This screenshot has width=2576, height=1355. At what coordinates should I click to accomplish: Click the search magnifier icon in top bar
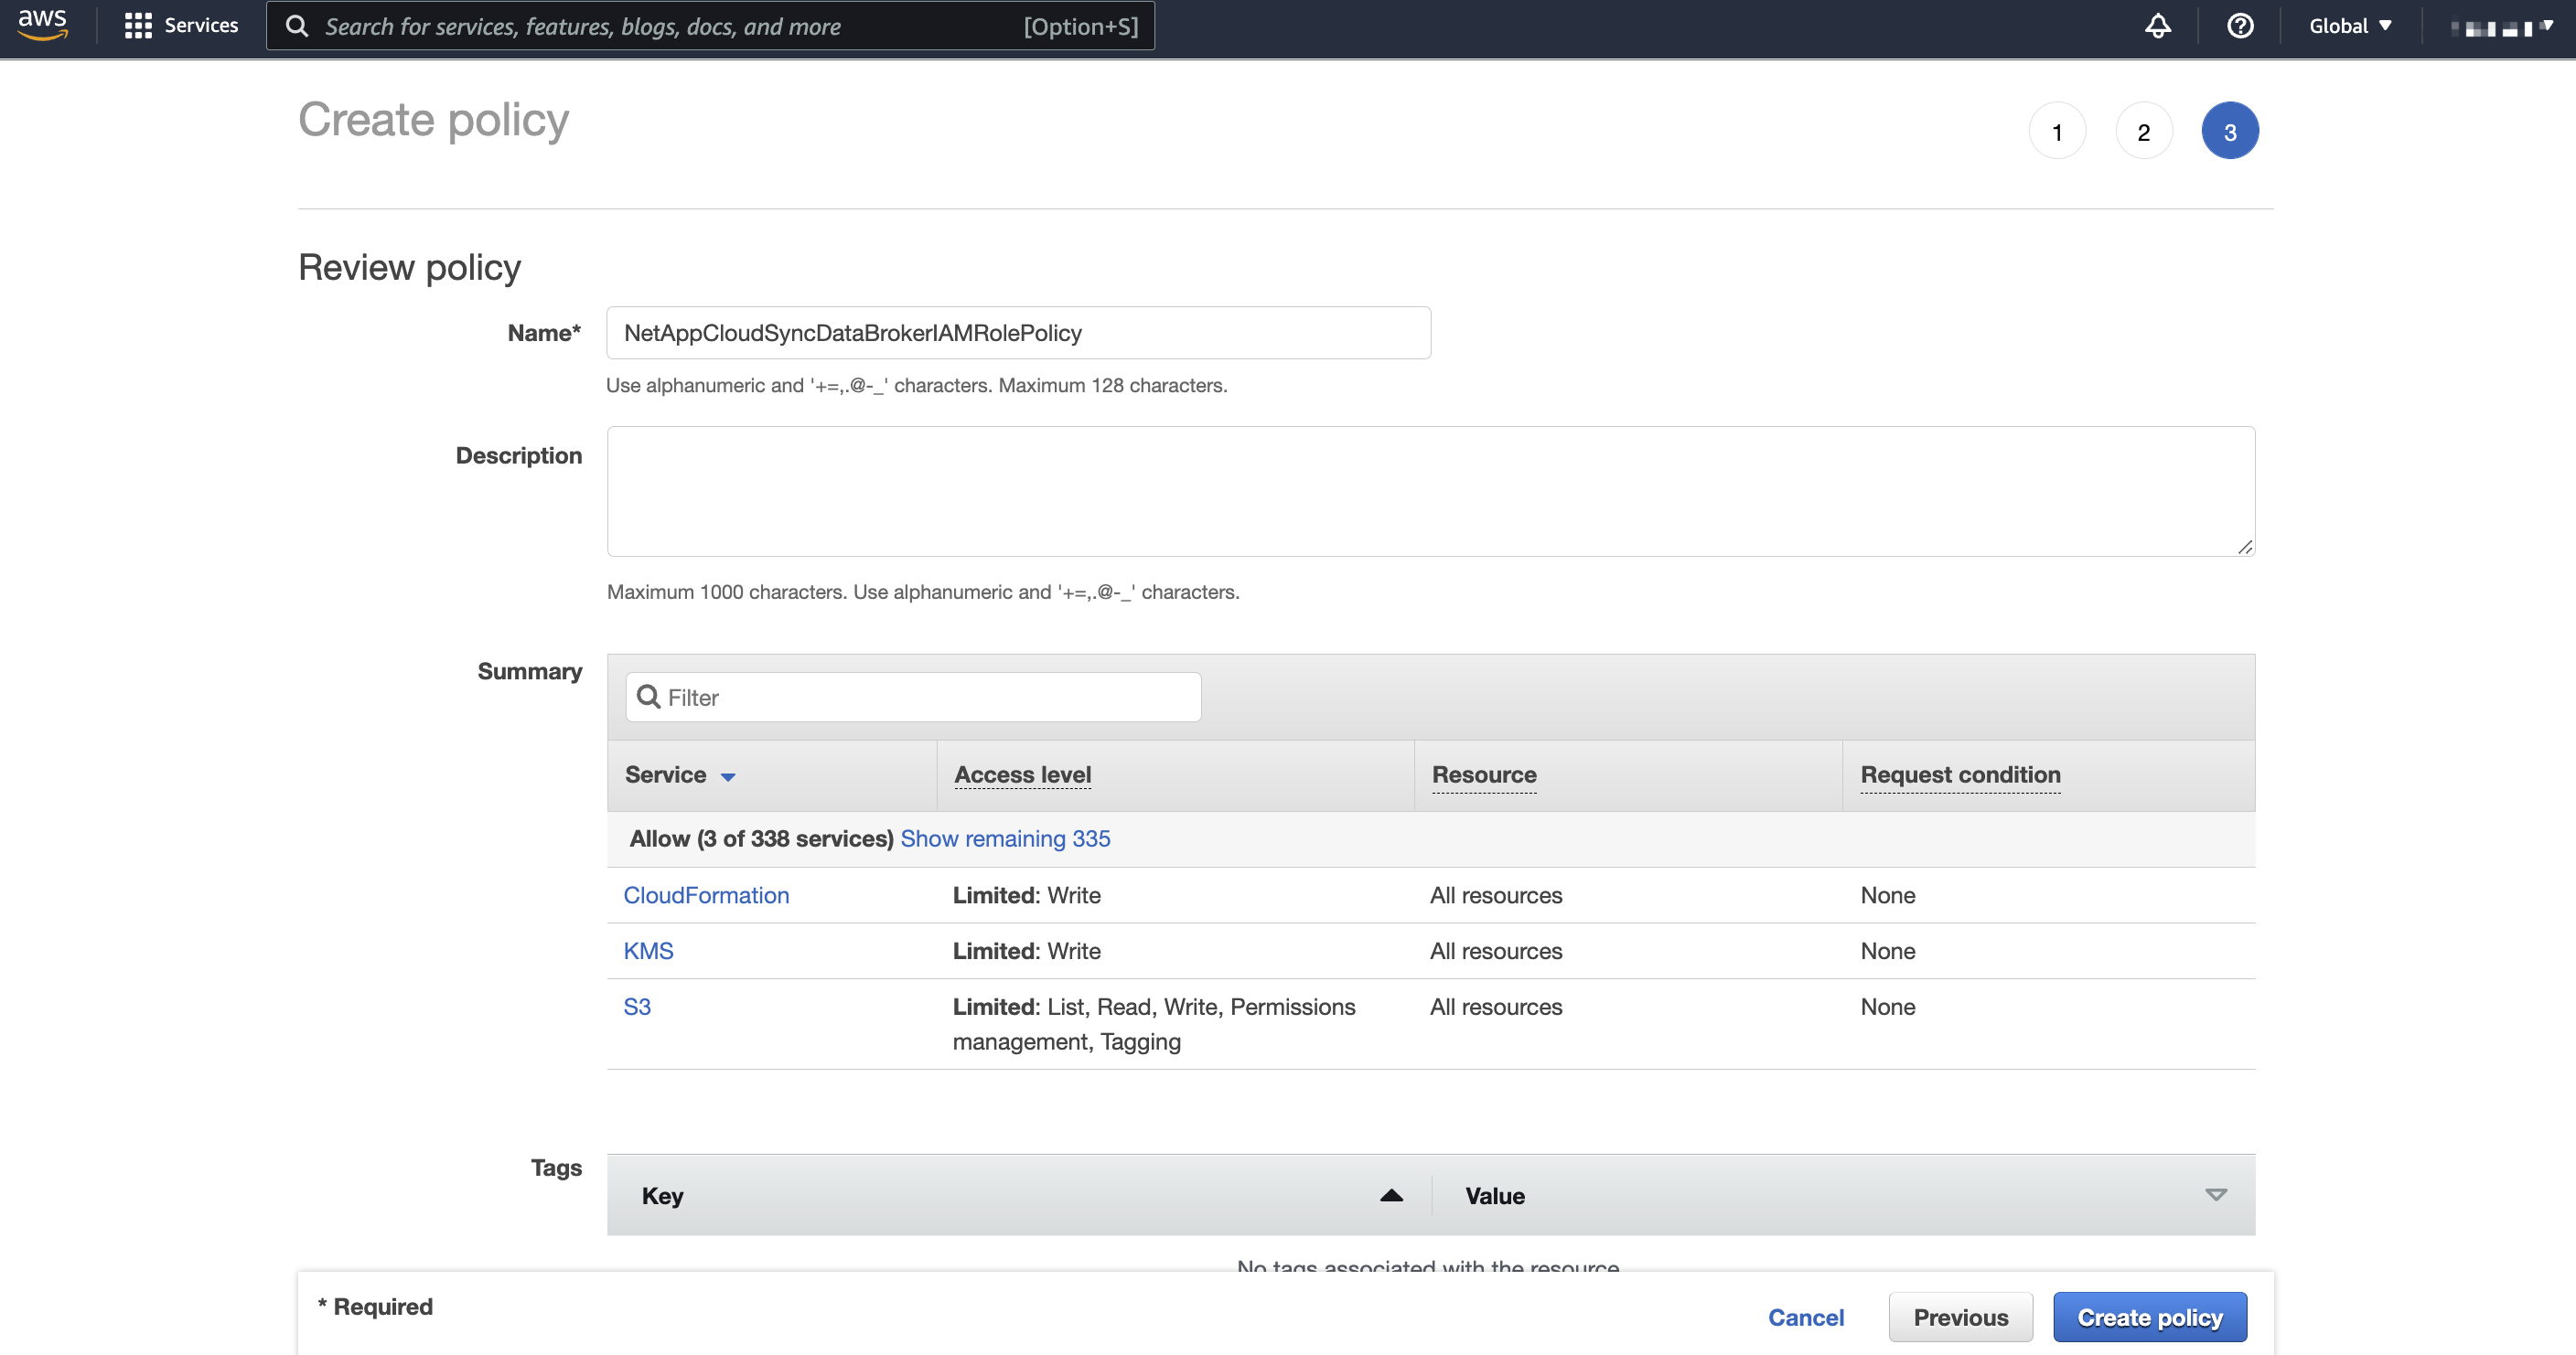(x=297, y=26)
